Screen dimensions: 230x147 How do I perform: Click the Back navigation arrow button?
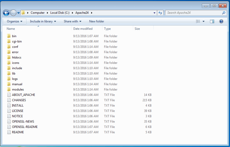pos(6,13)
